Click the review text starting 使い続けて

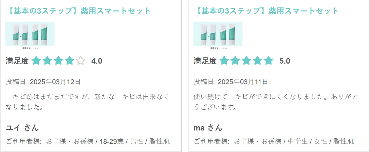276,102
